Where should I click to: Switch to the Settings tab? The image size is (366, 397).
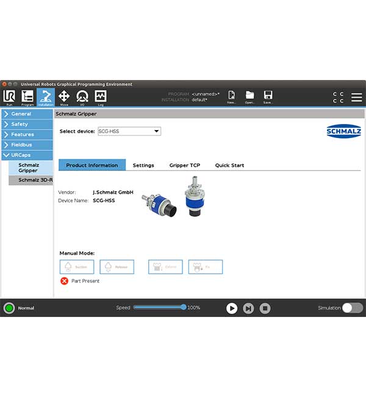(143, 166)
